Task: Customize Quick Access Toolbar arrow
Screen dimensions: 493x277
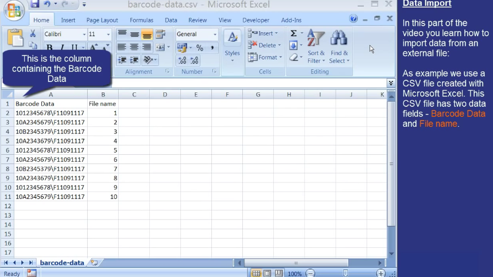Action: click(x=84, y=5)
